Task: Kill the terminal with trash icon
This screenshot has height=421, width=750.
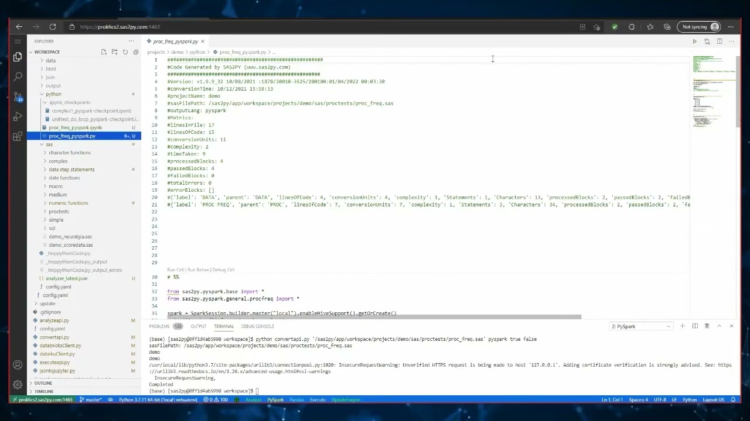Action: click(707, 326)
